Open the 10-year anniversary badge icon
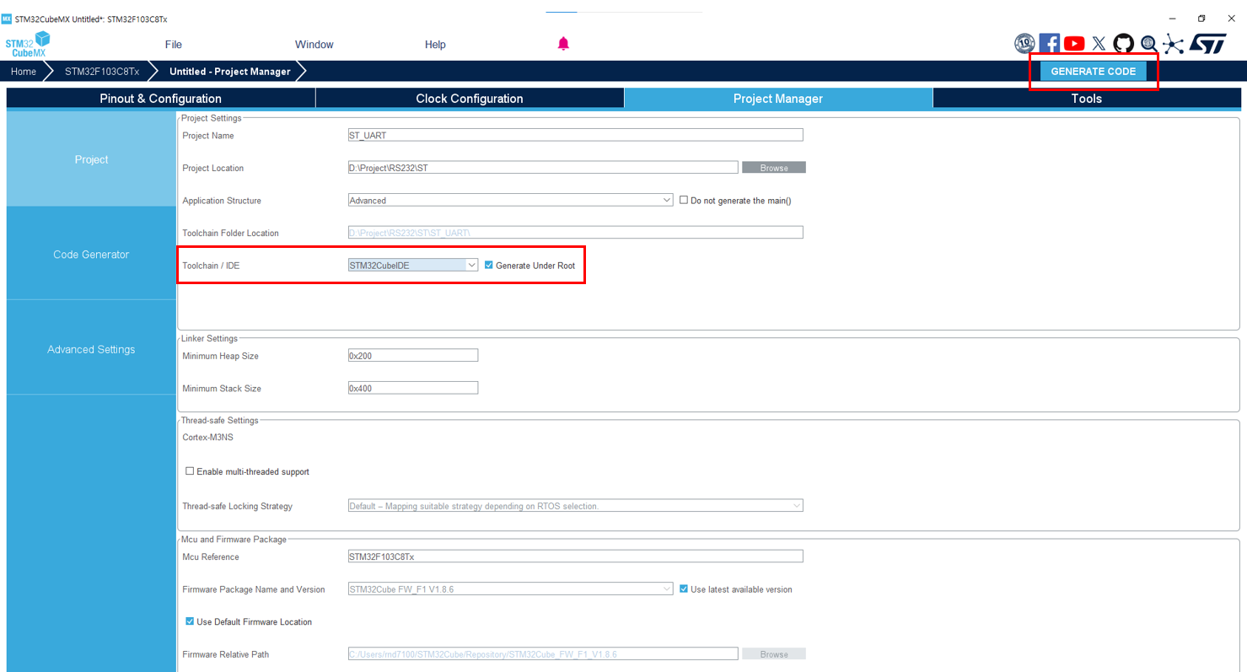The height and width of the screenshot is (672, 1247). tap(1024, 44)
